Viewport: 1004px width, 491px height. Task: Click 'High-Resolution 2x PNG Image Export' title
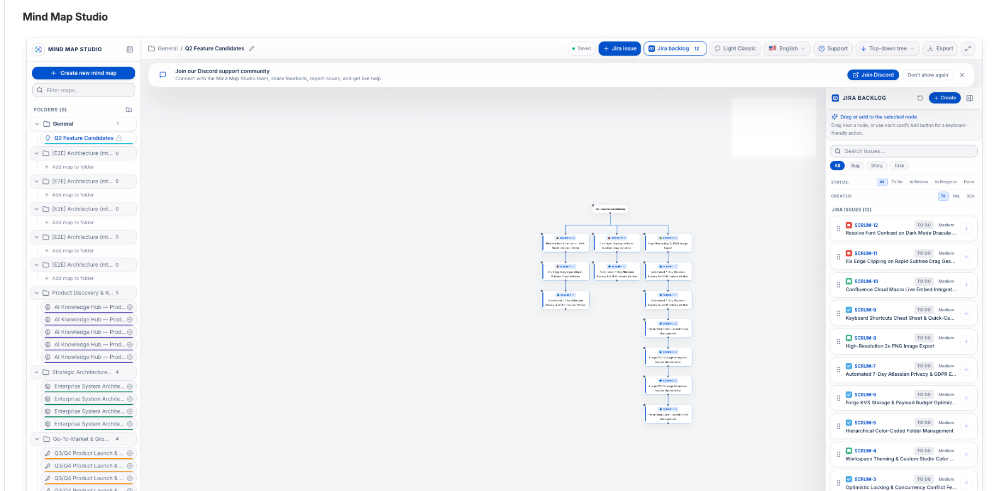[x=890, y=346]
